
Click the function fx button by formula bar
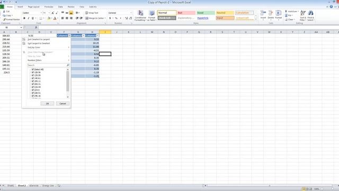36,28
